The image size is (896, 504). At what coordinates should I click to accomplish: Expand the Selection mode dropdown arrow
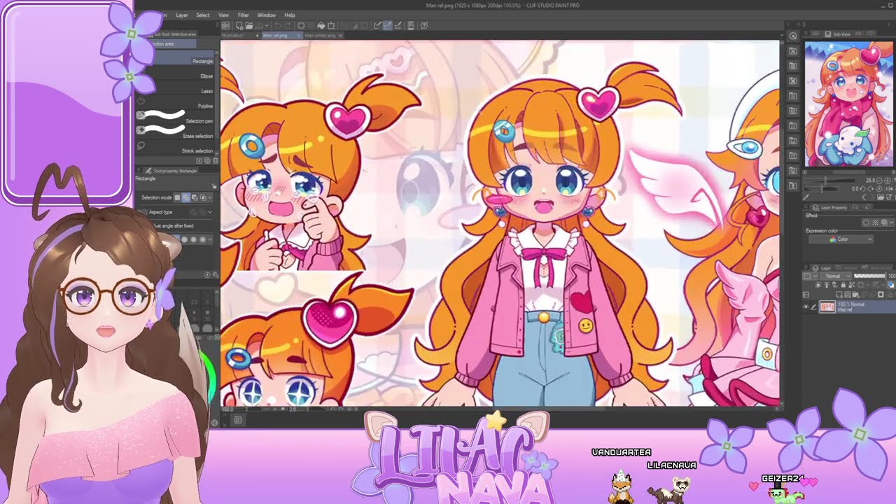pyautogui.click(x=211, y=198)
